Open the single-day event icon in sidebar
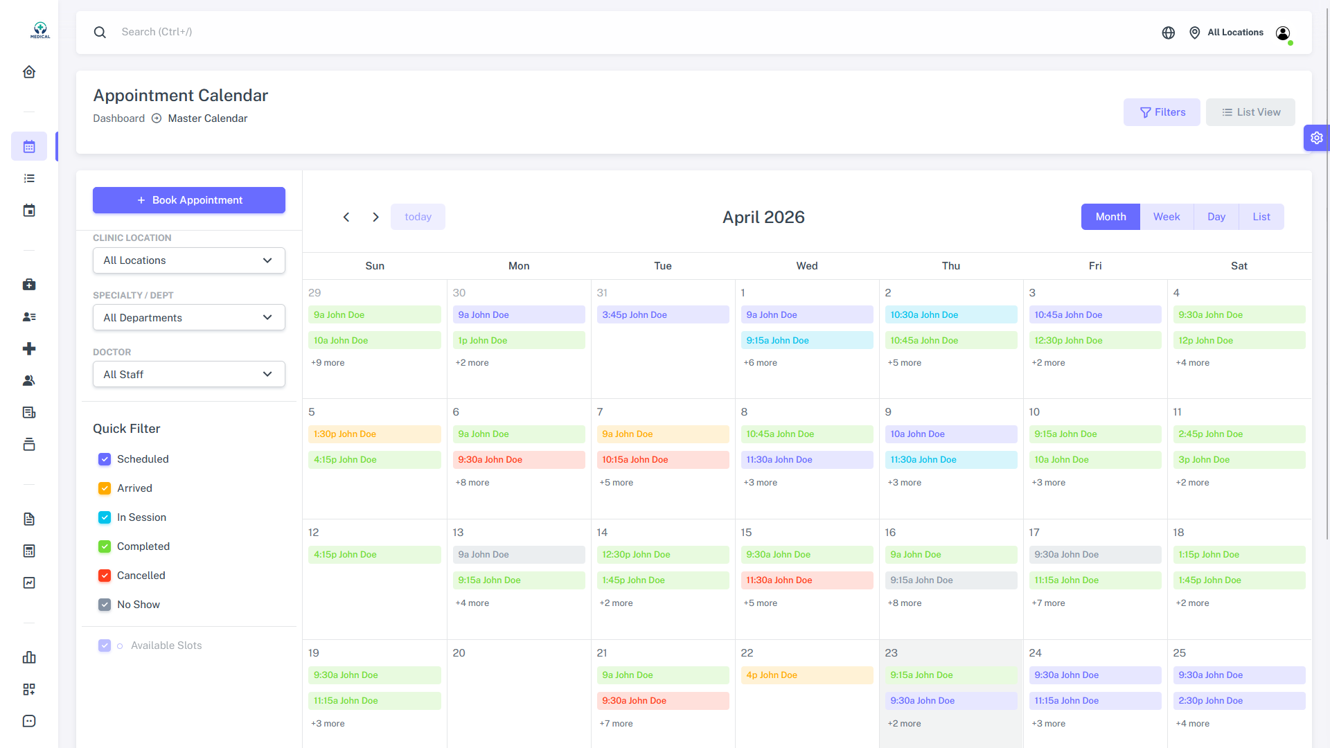Screen dimensions: 1330x748 click(29, 211)
